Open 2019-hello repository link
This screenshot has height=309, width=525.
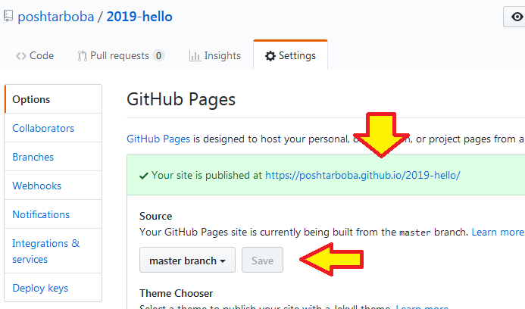pyautogui.click(x=139, y=17)
